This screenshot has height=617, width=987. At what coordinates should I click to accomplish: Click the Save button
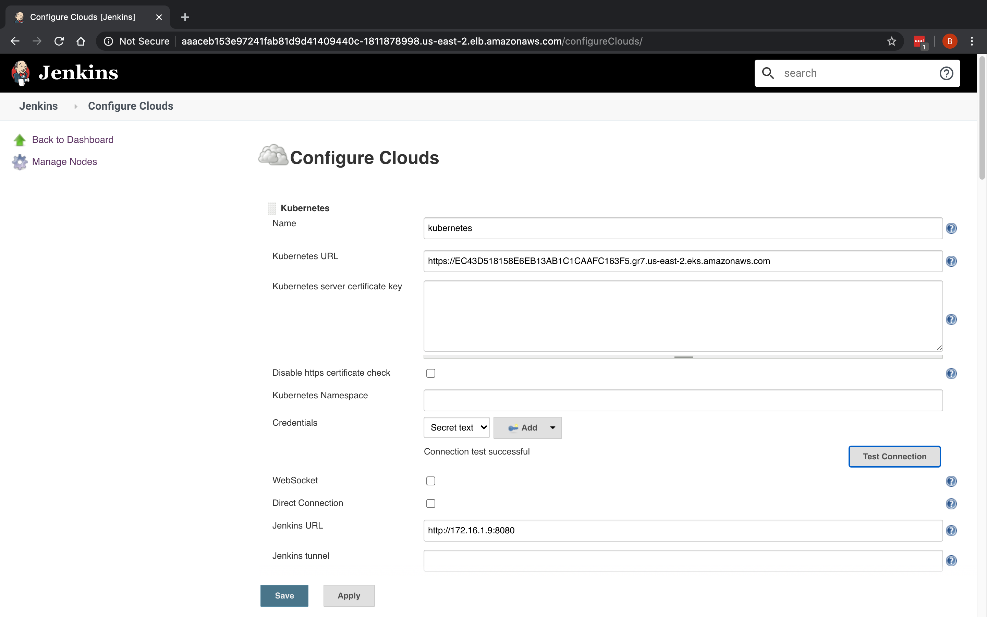tap(284, 595)
